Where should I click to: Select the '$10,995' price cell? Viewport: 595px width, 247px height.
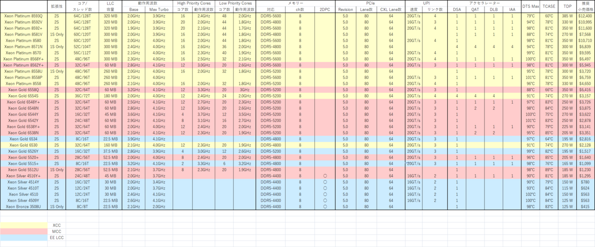pos(586,22)
